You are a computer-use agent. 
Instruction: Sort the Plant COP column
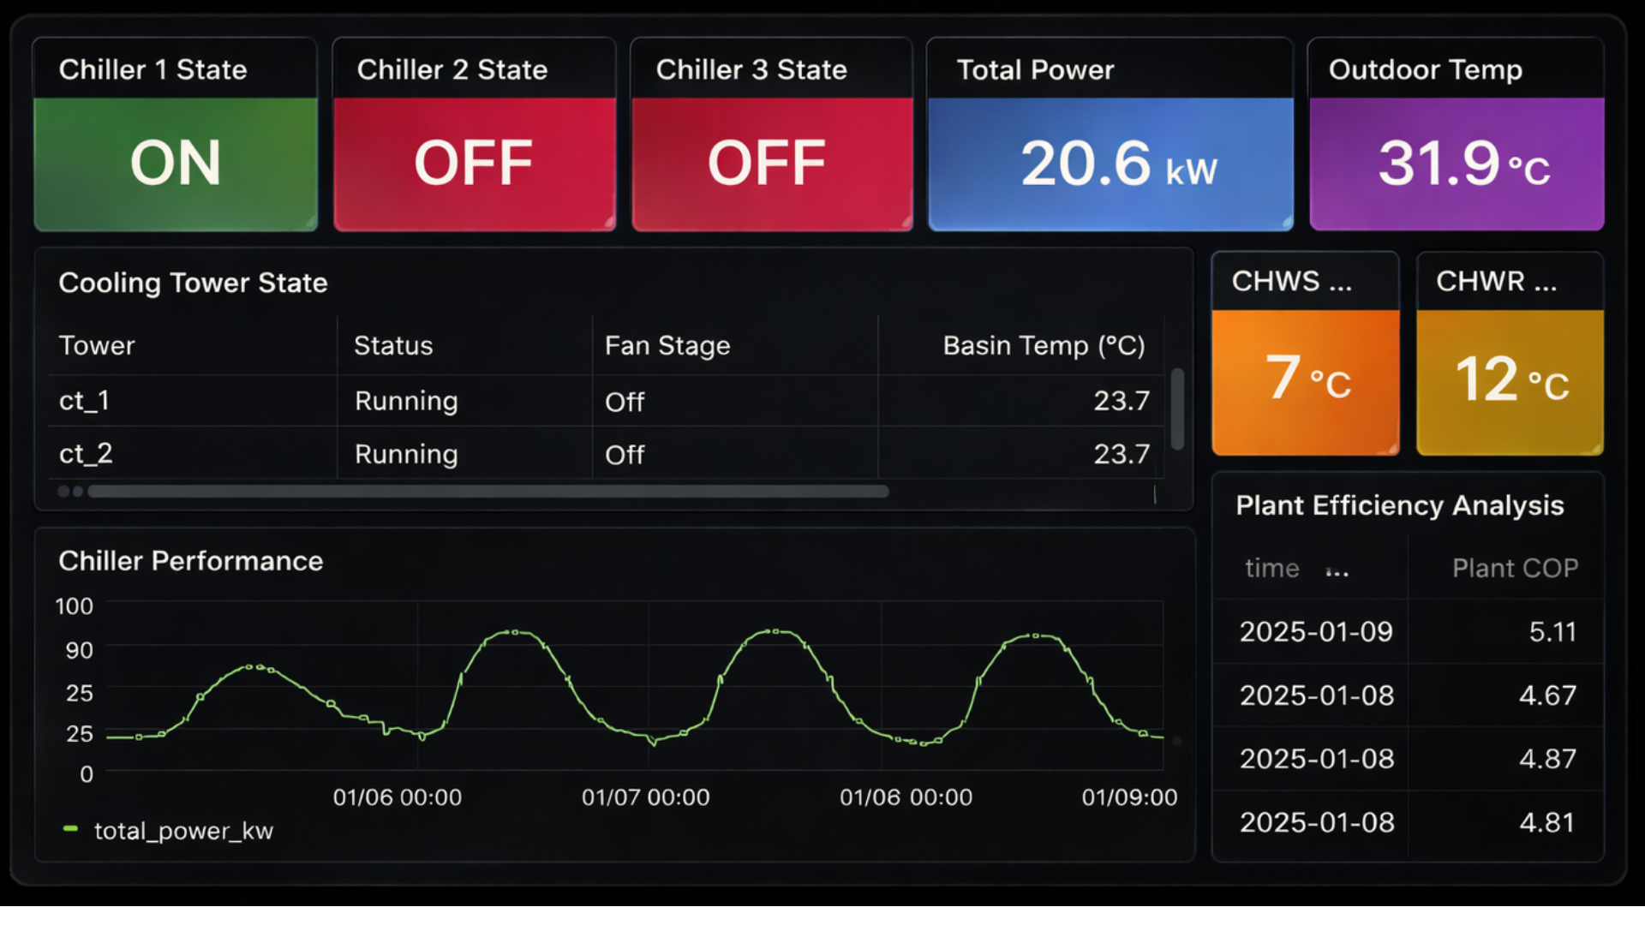[x=1515, y=568]
